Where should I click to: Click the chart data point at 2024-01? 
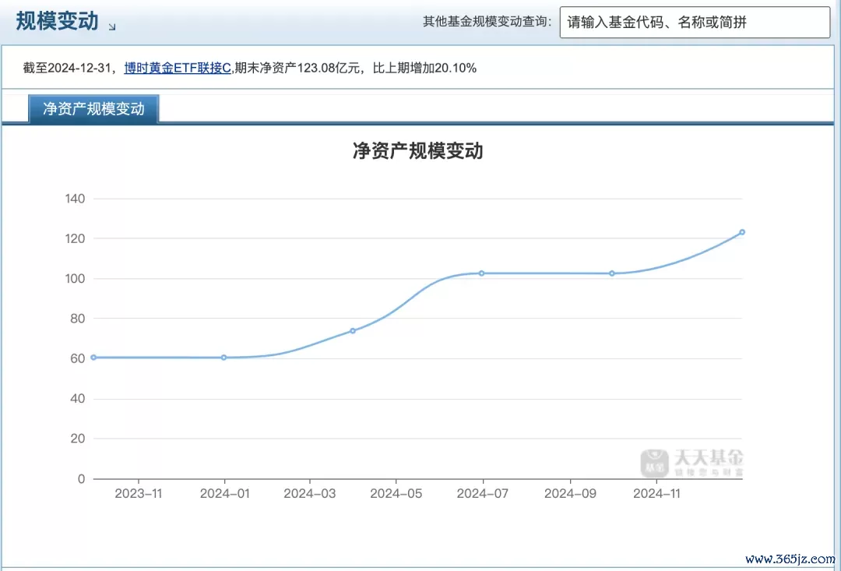coord(224,358)
